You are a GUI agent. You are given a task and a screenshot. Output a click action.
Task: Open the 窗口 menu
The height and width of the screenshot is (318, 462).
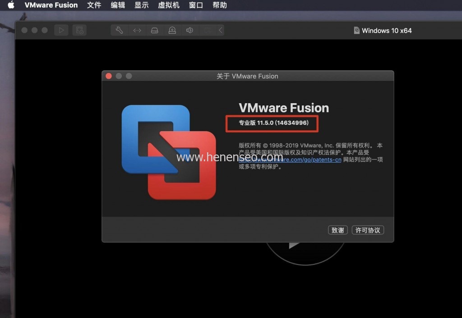(x=196, y=5)
